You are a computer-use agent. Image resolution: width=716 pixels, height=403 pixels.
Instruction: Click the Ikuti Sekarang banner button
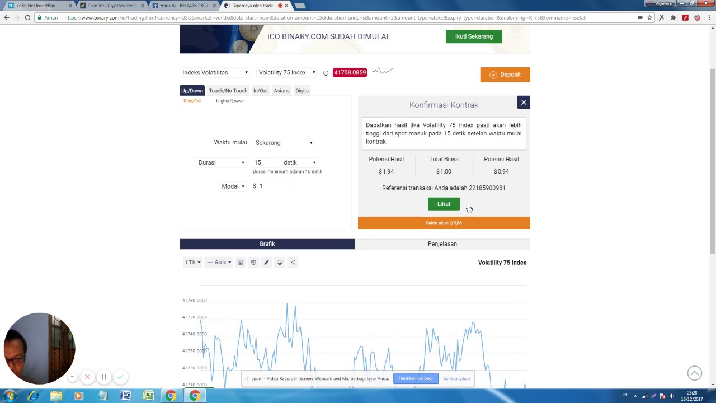[474, 36]
